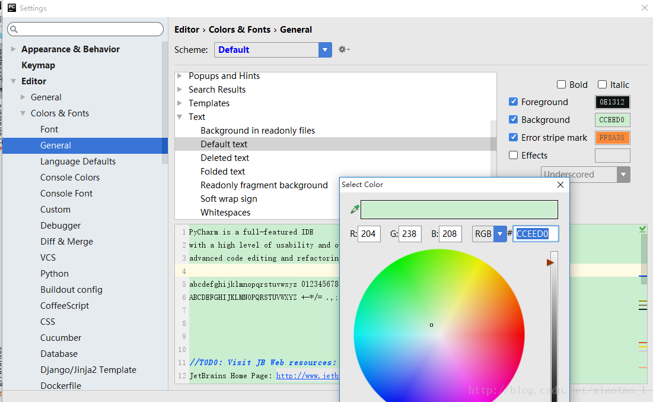Click the green checkmark in preview corner
The height and width of the screenshot is (402, 653).
coord(643,229)
